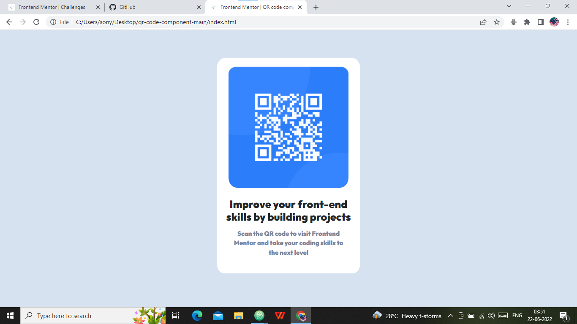This screenshot has height=324, width=577.
Task: Open the Mail app on the taskbar
Action: 218,316
